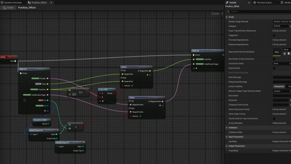Open Numeric Output Type Selection Mode dropdown
This screenshot has width=291, height=164.
click(x=281, y=91)
